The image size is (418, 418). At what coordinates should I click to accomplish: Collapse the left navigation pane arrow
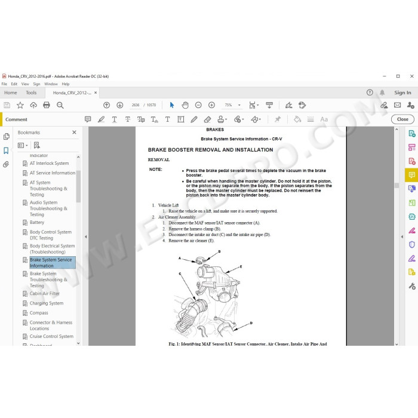coord(85,236)
